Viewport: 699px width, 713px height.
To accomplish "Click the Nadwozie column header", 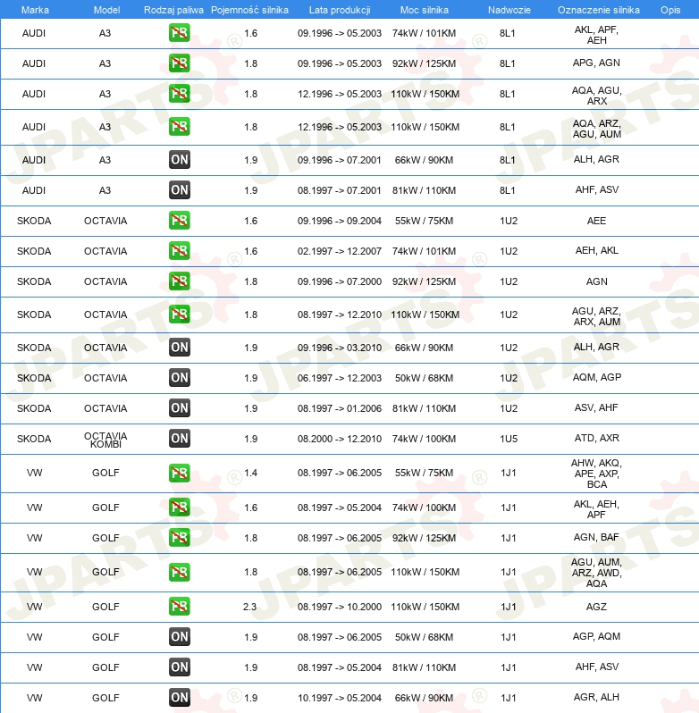I will pos(510,10).
